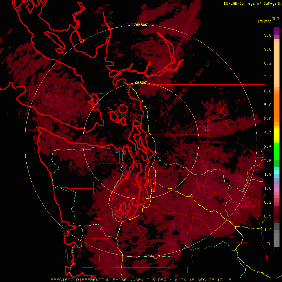Click the KATX 15 DEC 25 17:15 timestamp
Image resolution: width=282 pixels, height=282 pixels.
coord(203,280)
